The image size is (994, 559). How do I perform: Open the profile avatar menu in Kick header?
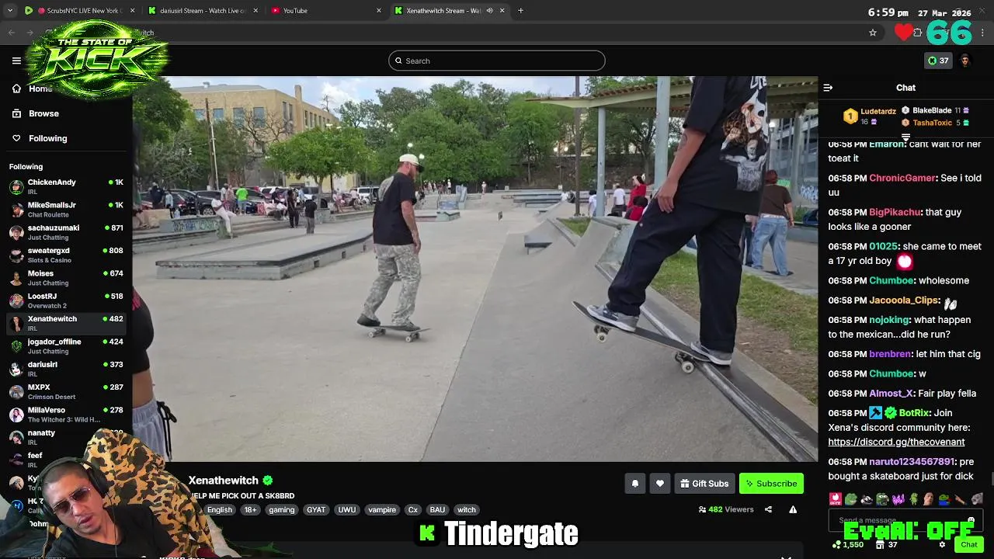pyautogui.click(x=965, y=61)
